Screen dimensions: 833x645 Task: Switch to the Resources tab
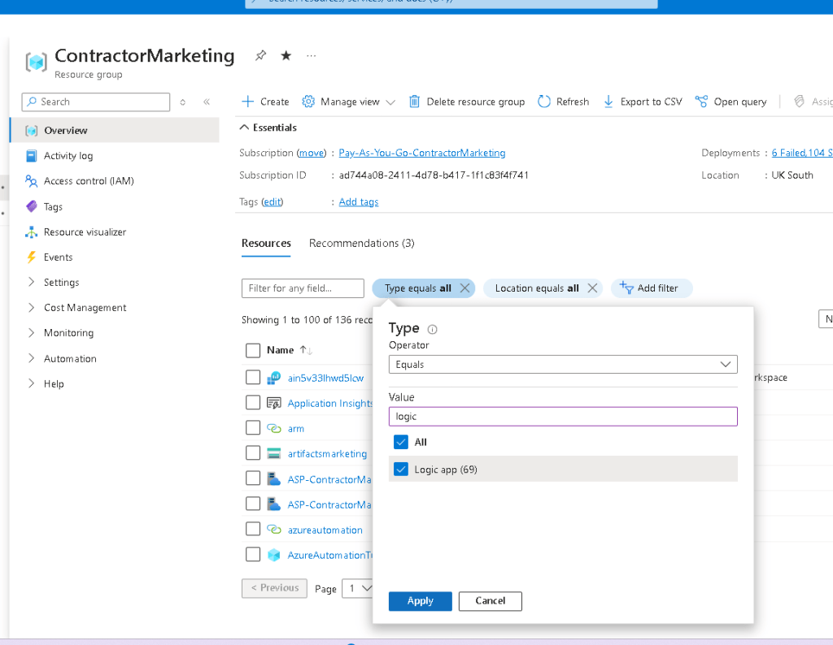266,244
